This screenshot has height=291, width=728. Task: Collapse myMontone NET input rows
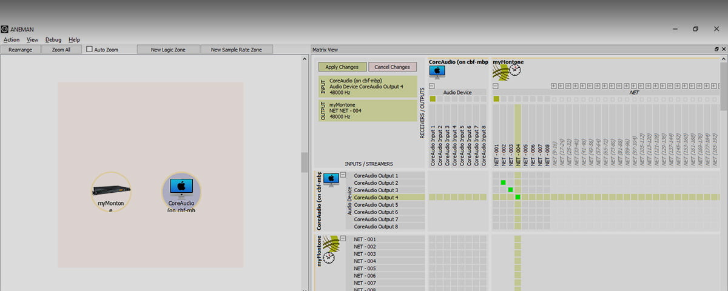343,239
